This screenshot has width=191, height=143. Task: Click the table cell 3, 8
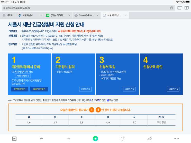[x=81, y=122]
